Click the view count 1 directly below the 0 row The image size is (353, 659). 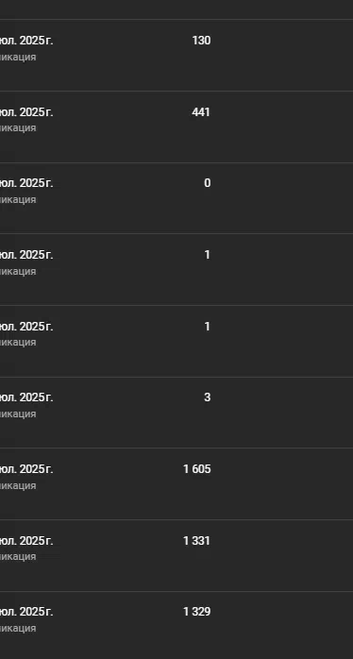click(x=208, y=255)
